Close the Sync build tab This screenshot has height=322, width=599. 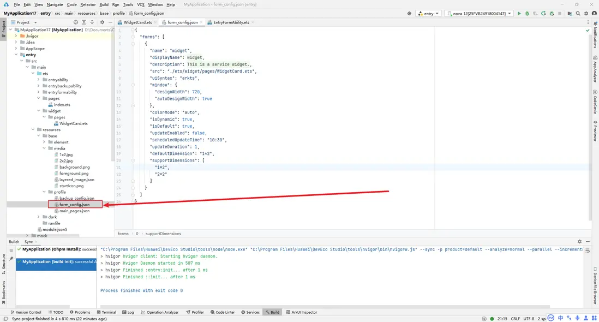click(37, 242)
